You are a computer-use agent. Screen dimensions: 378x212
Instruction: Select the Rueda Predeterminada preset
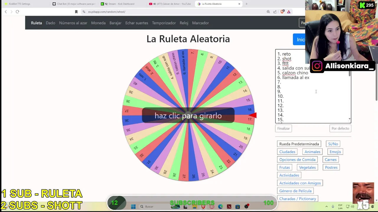coord(299,144)
